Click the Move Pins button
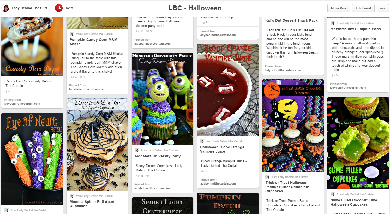This screenshot has height=214, width=390. [x=339, y=8]
